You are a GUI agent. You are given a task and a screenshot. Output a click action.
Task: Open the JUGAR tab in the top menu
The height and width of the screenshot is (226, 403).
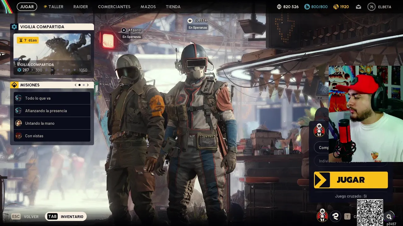point(27,7)
